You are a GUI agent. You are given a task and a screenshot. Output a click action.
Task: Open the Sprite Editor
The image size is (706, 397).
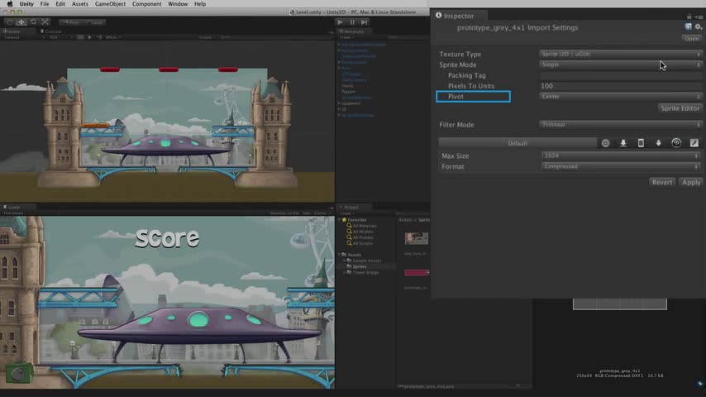[680, 108]
